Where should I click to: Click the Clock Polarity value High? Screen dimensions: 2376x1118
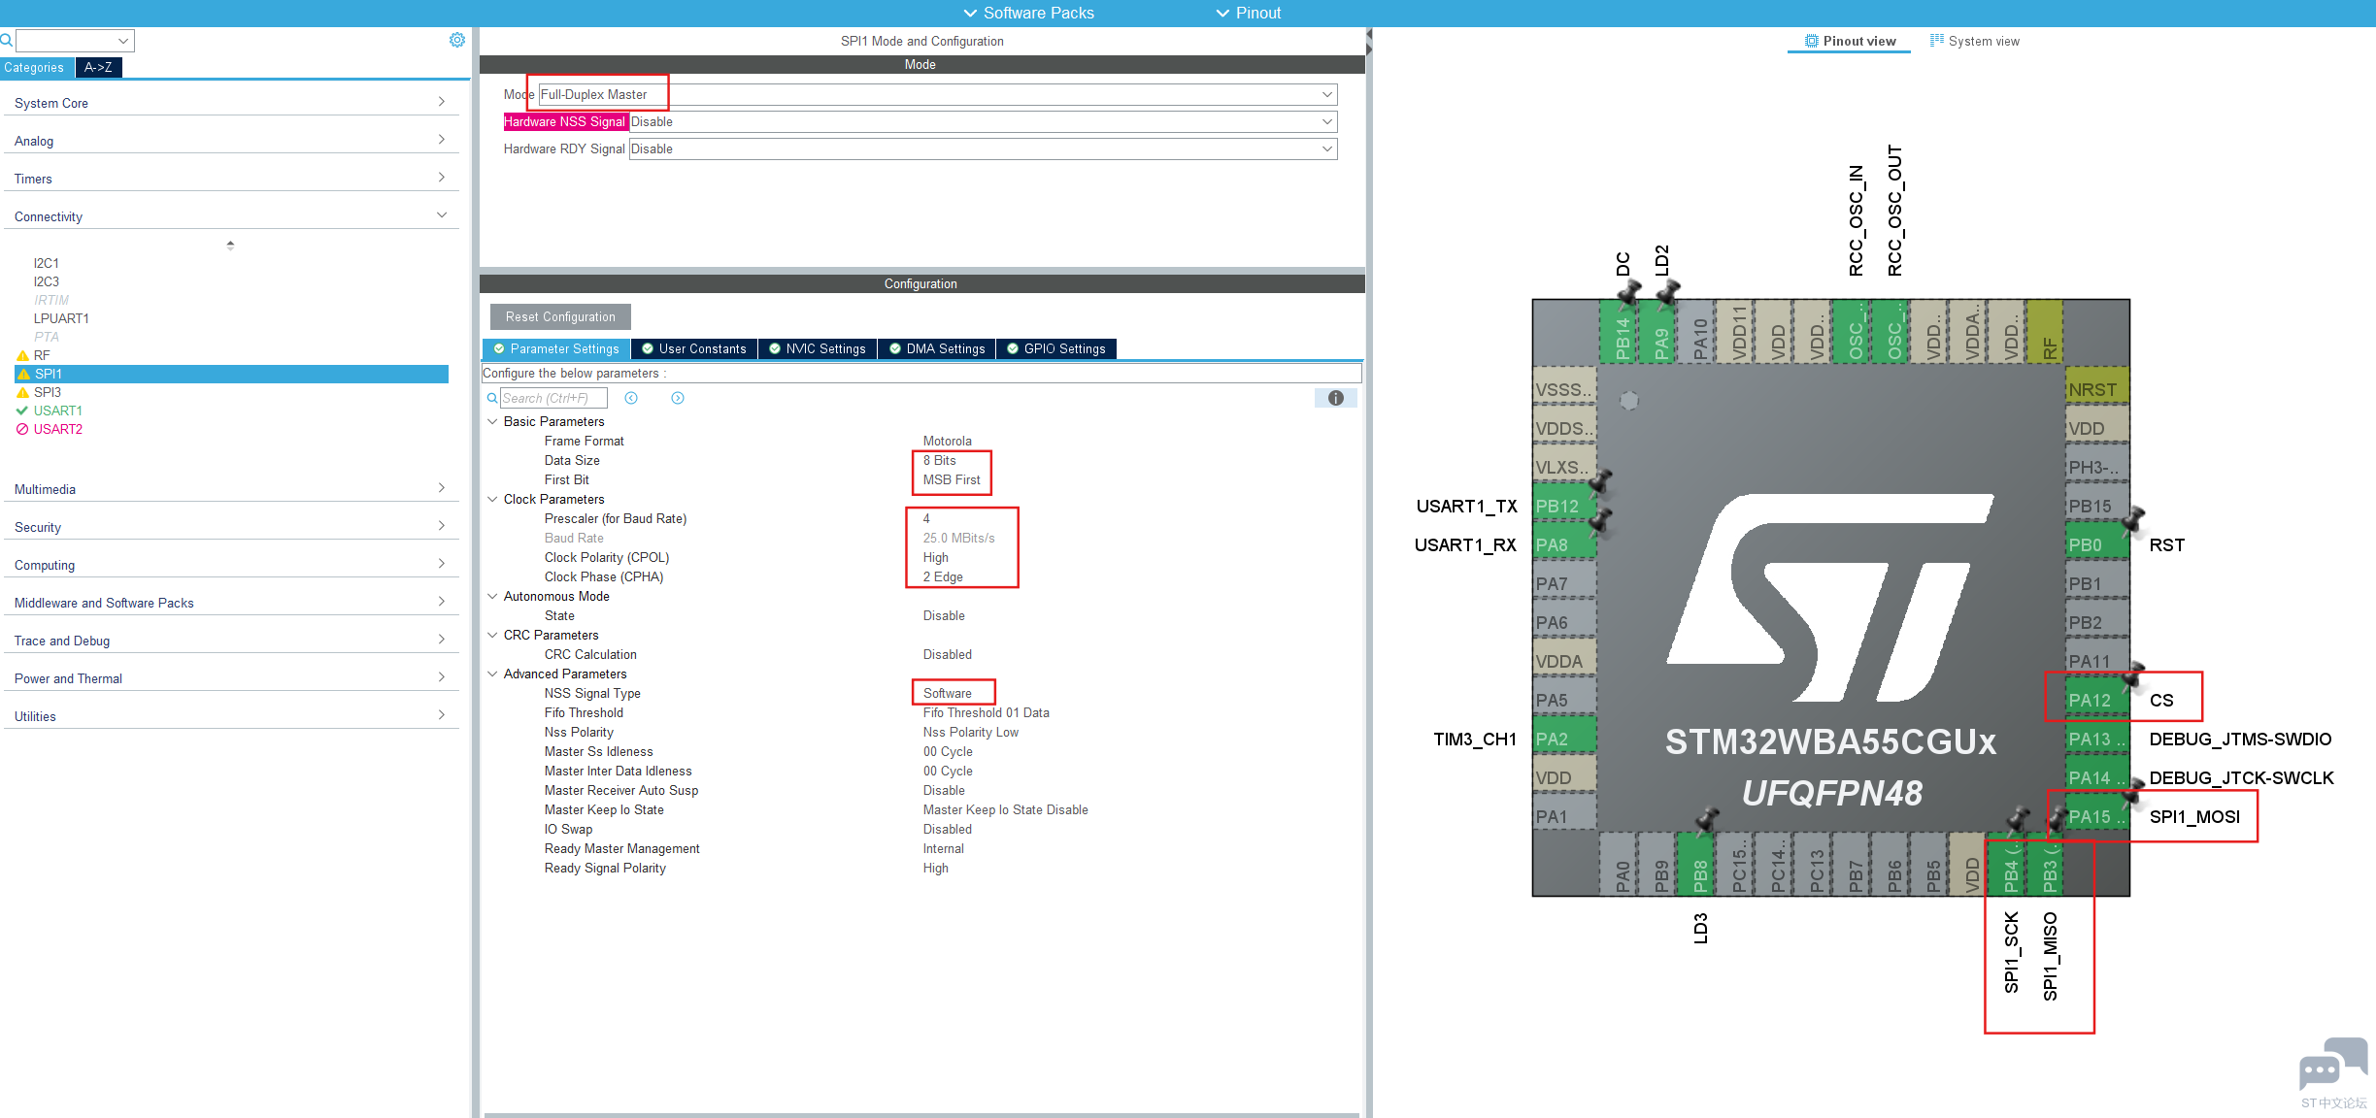pos(936,557)
